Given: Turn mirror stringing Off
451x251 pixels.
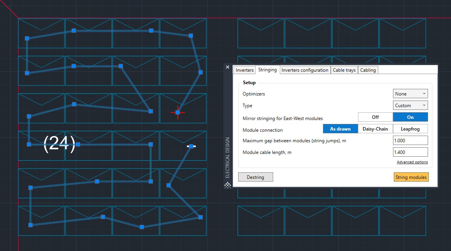Looking at the screenshot, I should click(x=375, y=117).
